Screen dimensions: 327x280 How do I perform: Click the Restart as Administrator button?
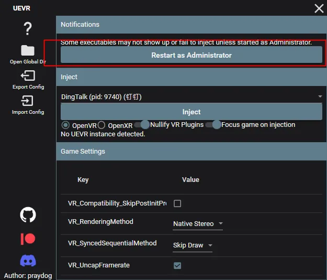(191, 55)
